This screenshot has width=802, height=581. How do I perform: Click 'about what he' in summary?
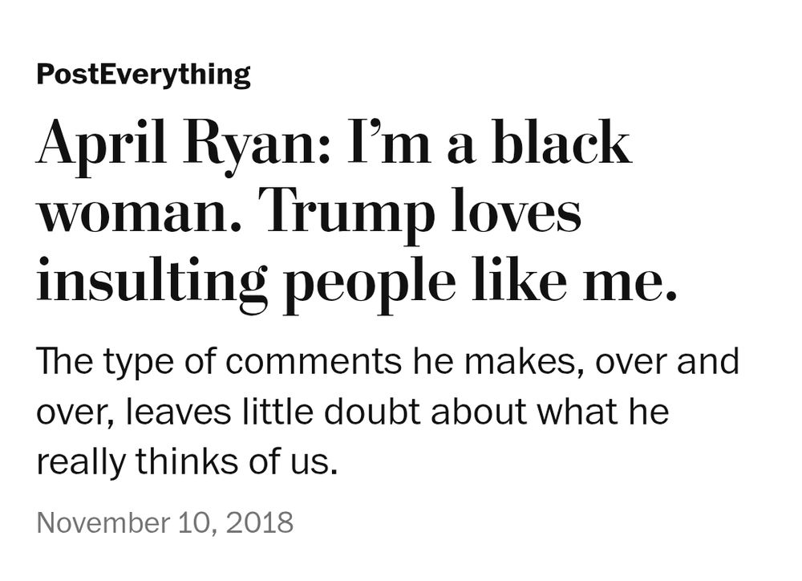[550, 412]
